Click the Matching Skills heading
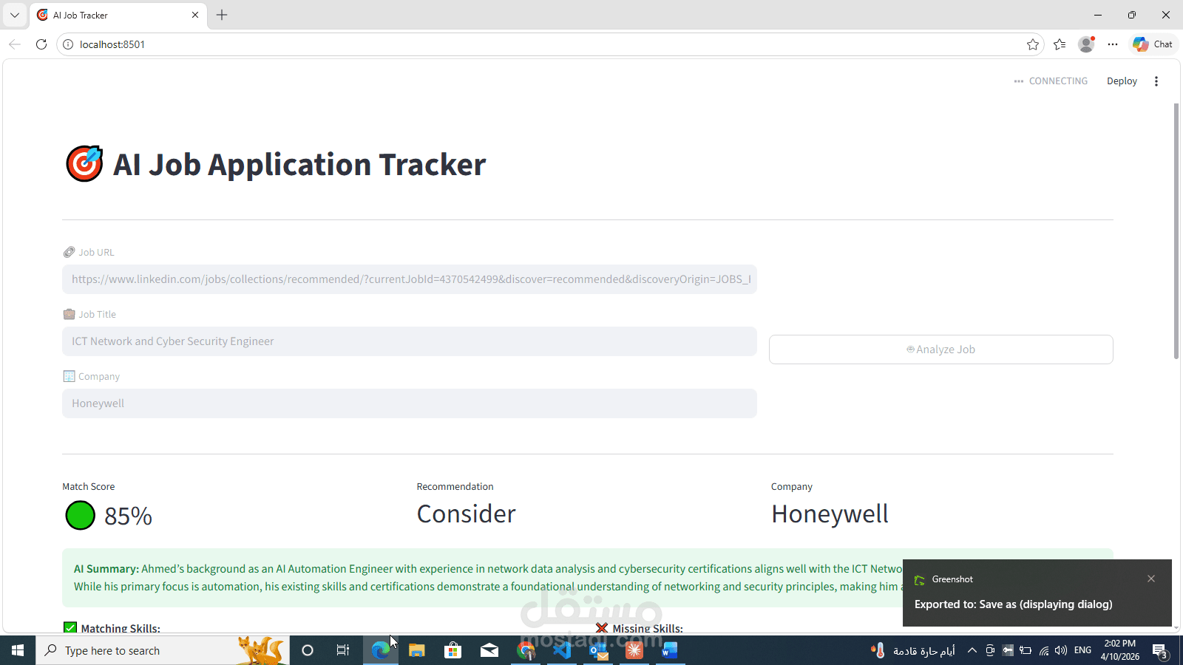The width and height of the screenshot is (1183, 665). [121, 628]
